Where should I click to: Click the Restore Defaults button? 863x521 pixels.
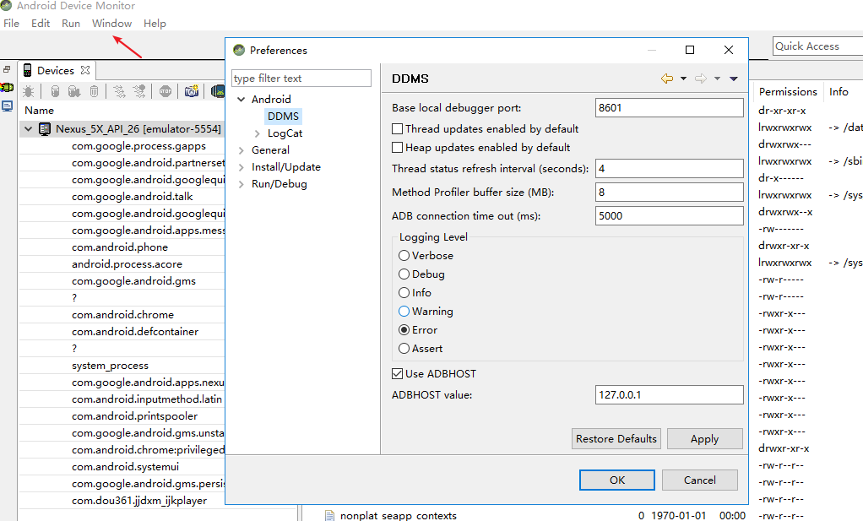tap(616, 438)
